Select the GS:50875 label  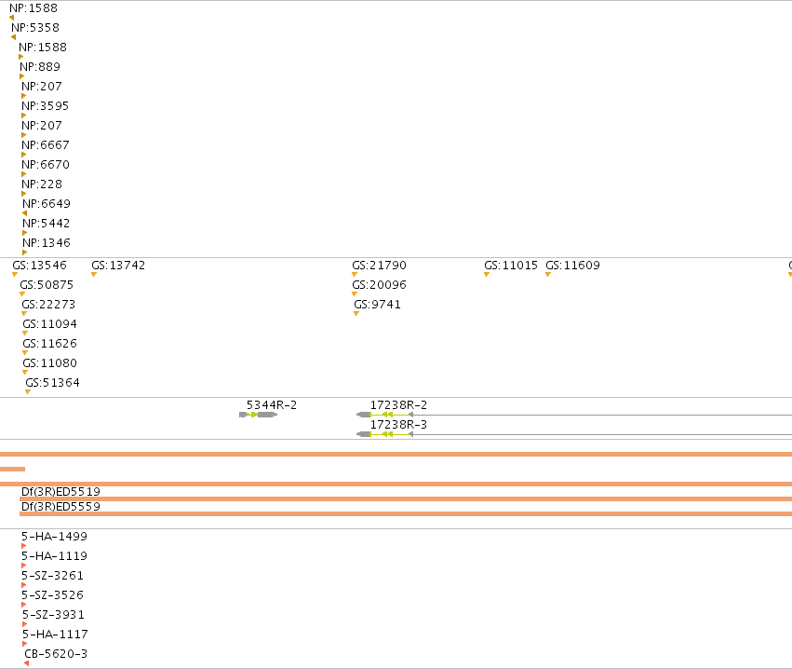tap(47, 285)
